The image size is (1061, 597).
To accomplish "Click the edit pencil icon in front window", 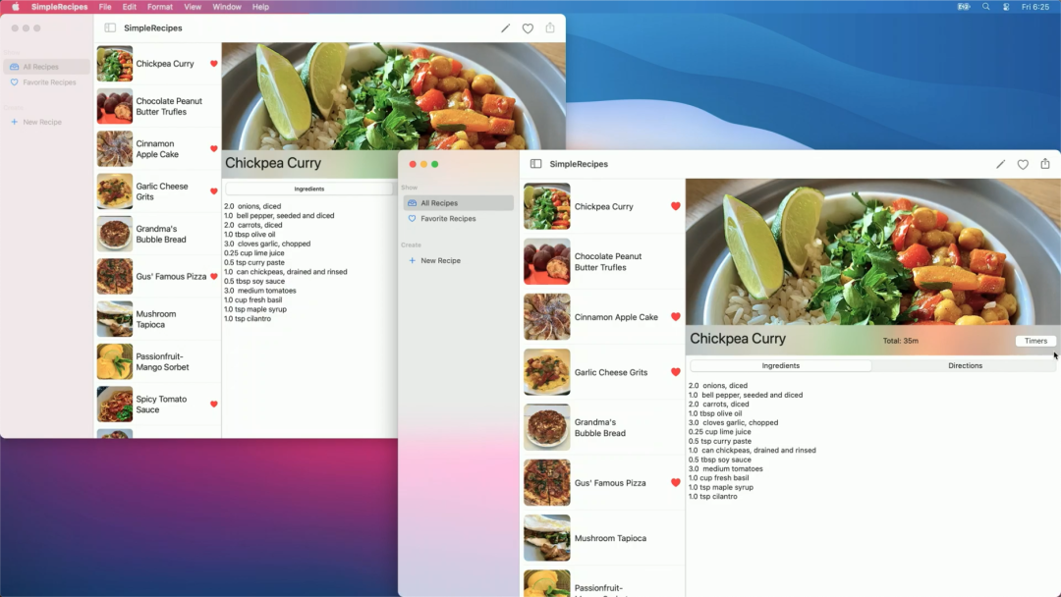I will click(1000, 164).
